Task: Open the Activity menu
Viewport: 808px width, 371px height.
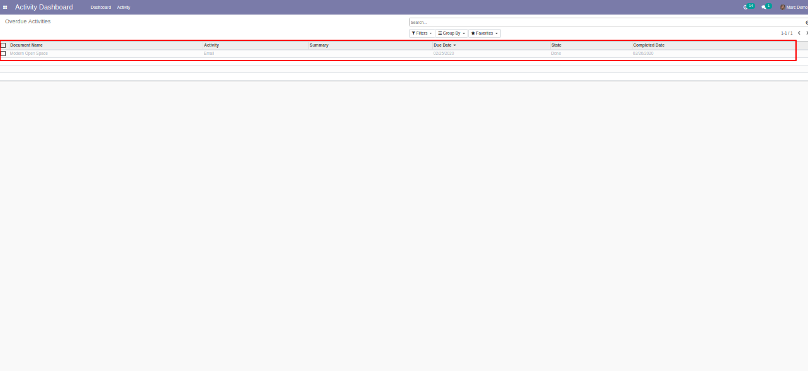Action: pos(123,7)
